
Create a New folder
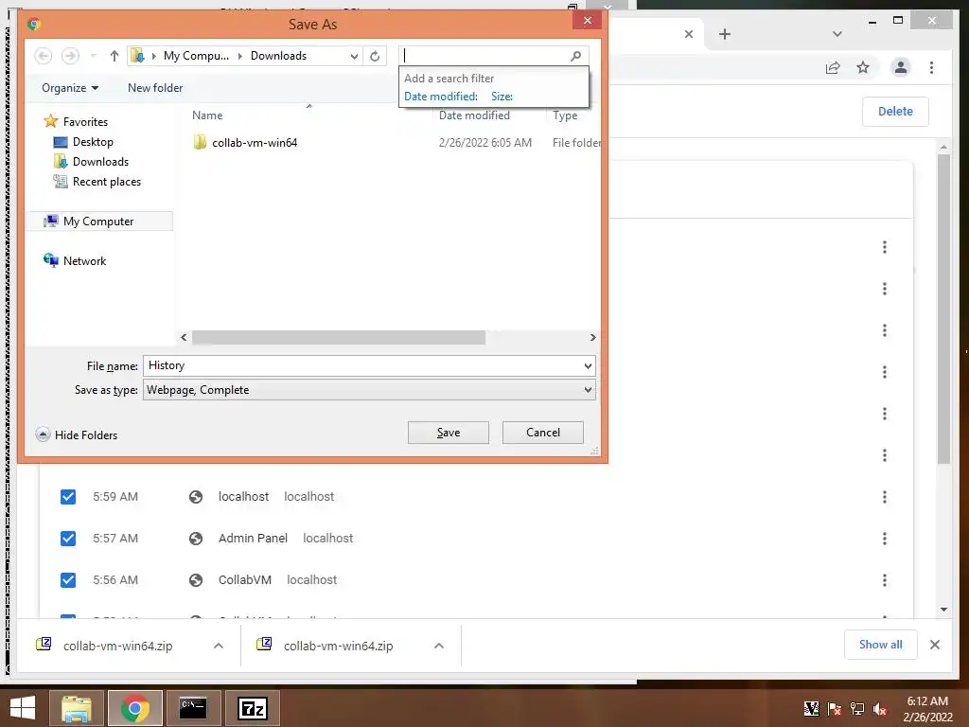pyautogui.click(x=155, y=88)
